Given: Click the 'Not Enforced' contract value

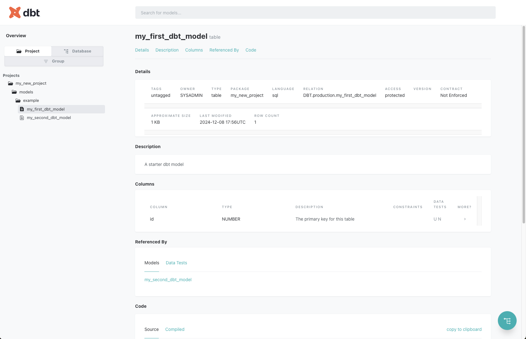Looking at the screenshot, I should tap(453, 95).
